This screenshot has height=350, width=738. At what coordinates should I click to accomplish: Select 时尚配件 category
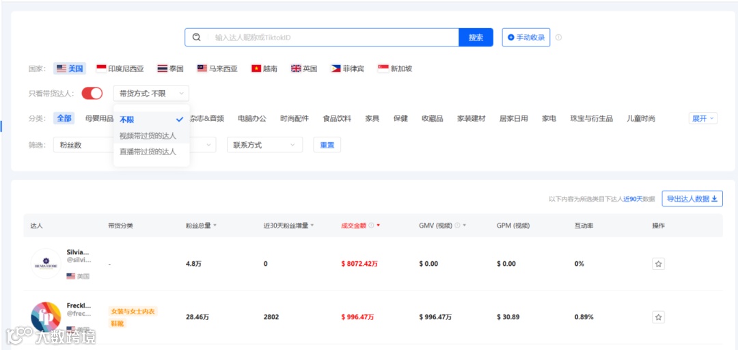coord(294,118)
